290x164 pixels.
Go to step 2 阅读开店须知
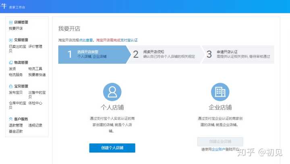tap(163, 54)
